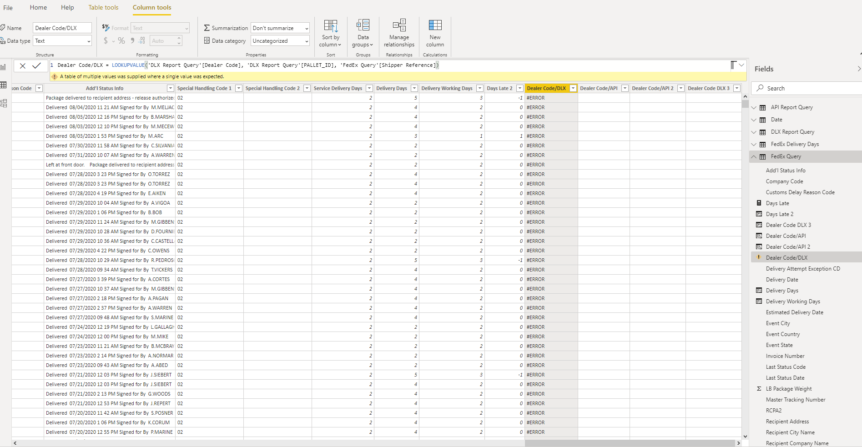Select the Event City field
The width and height of the screenshot is (862, 447).
coord(778,323)
